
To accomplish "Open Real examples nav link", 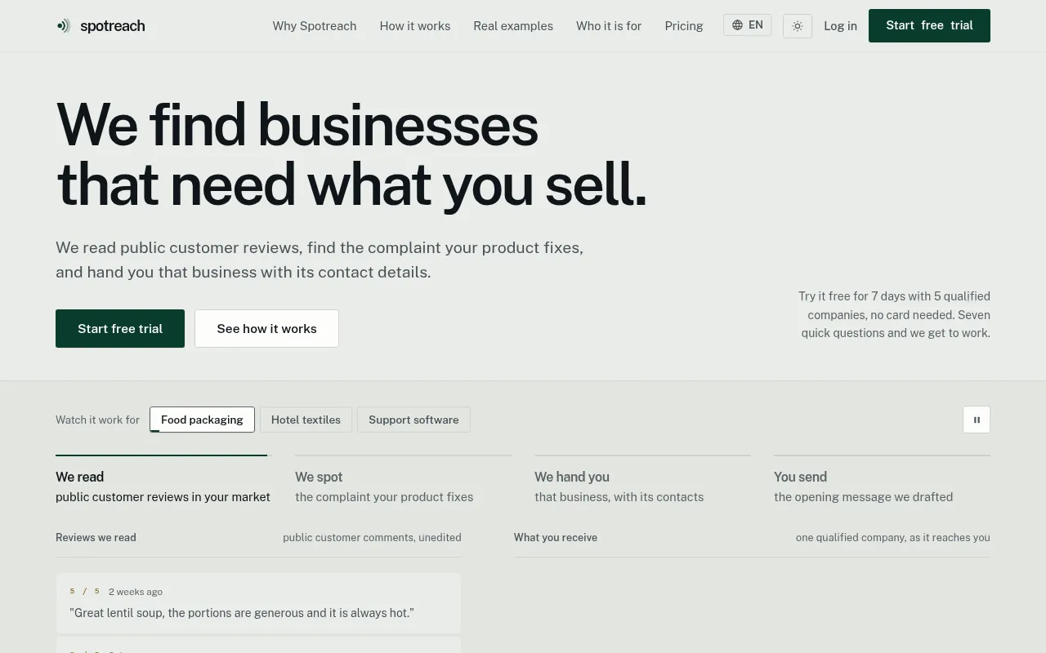I will pos(513,26).
